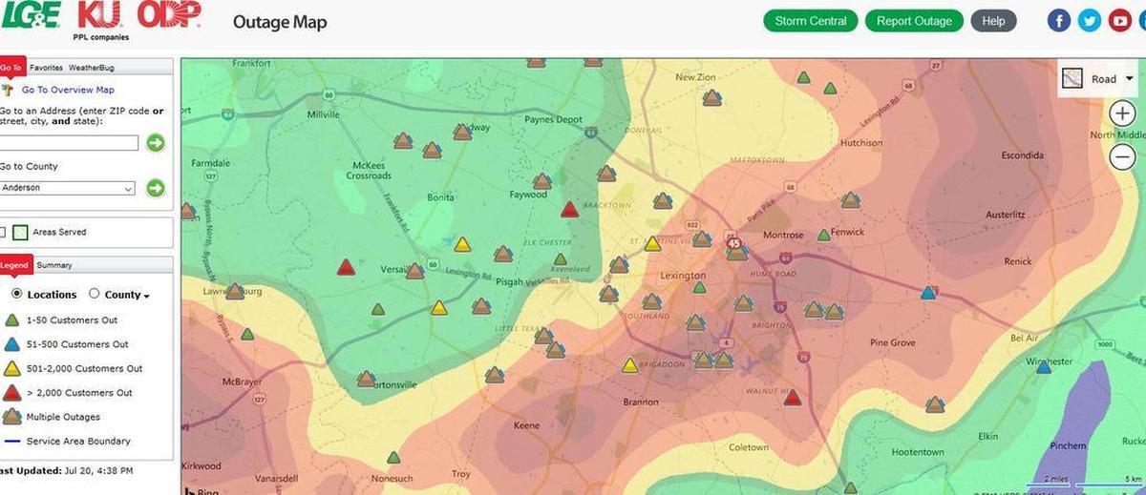
Task: Switch to the Favorites tab
Action: tap(46, 68)
